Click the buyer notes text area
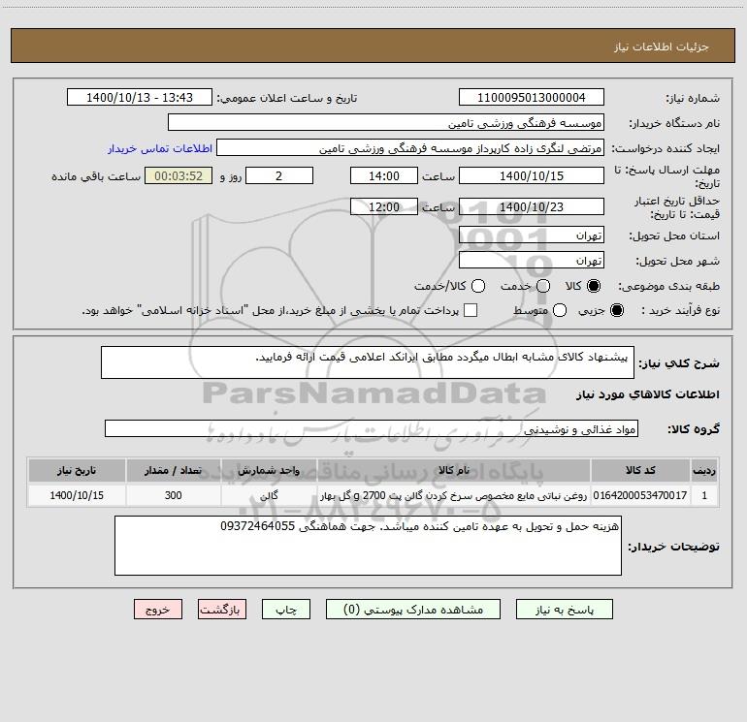Image resolution: width=747 pixels, height=722 pixels. point(368,546)
